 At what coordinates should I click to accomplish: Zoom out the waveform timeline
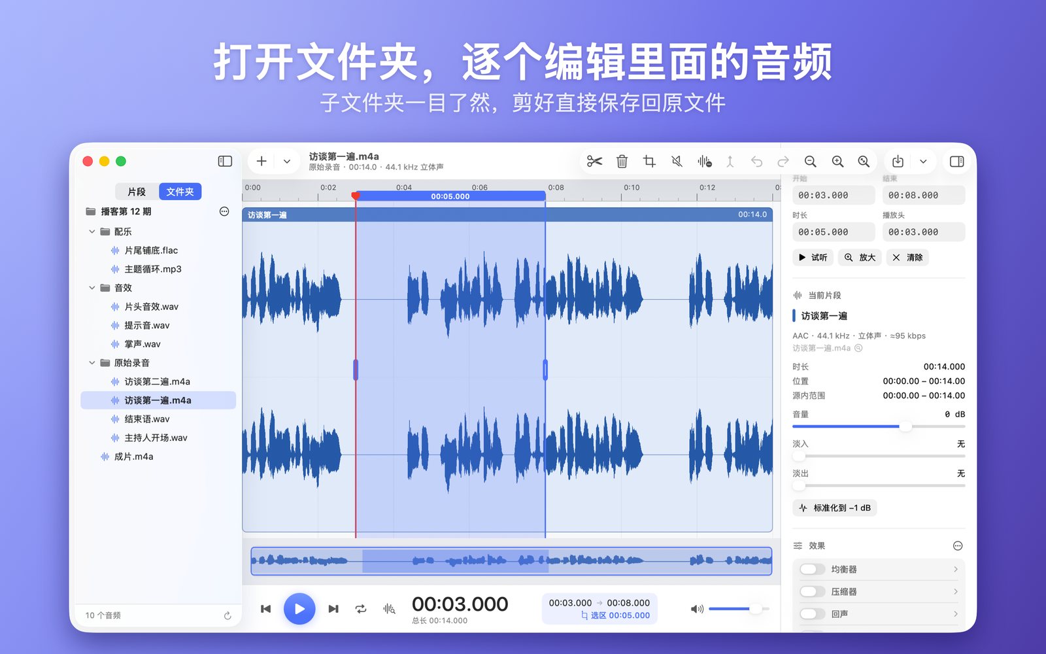click(x=811, y=162)
